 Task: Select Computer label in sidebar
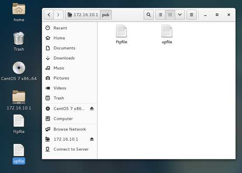[x=63, y=119]
